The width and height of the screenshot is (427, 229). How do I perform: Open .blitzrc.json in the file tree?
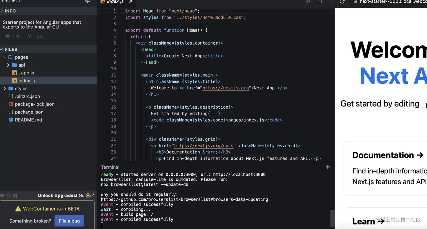[48, 96]
